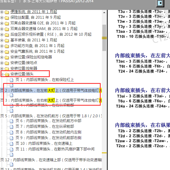Open 页 10 在变速箱上
170x170 pixels.
tap(44, 143)
